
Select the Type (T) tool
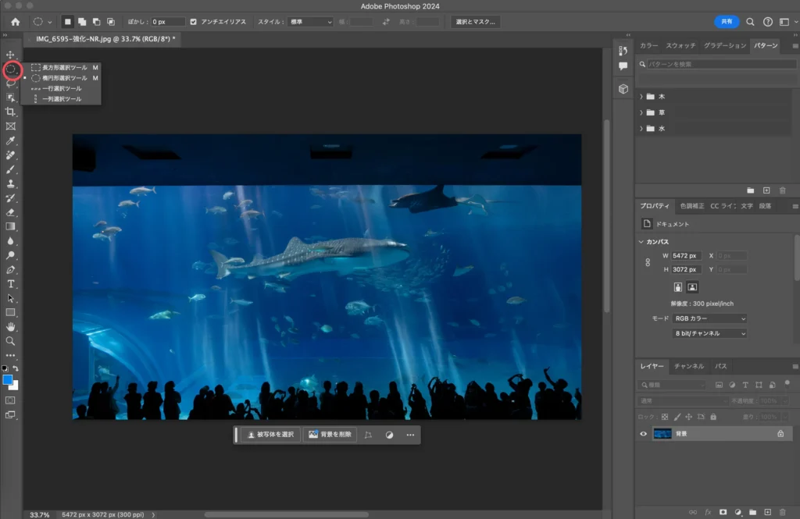click(11, 283)
